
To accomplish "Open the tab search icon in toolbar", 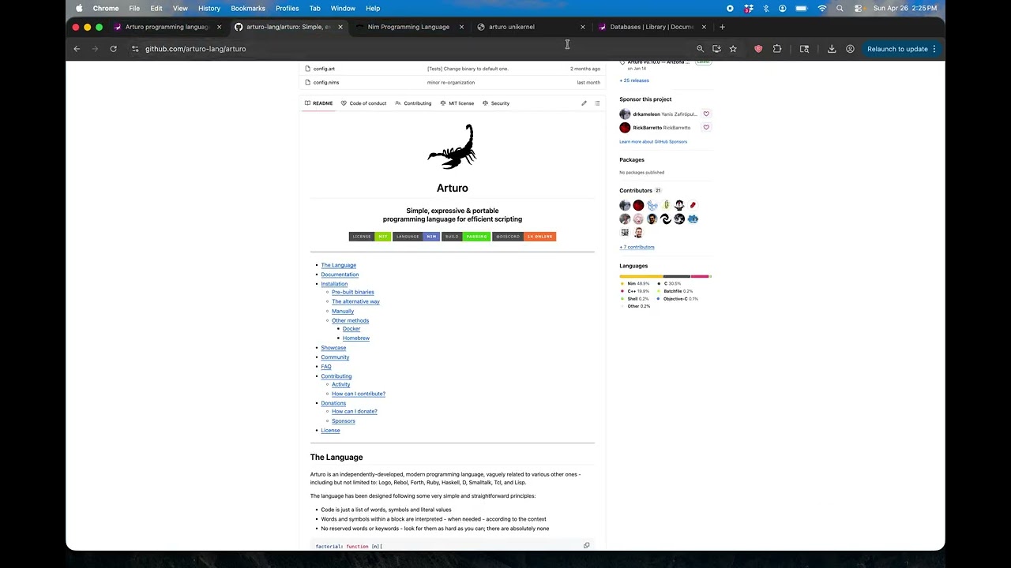I will pyautogui.click(x=804, y=49).
